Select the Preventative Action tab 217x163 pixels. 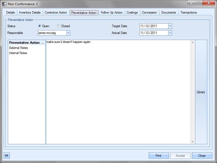pos(84,12)
